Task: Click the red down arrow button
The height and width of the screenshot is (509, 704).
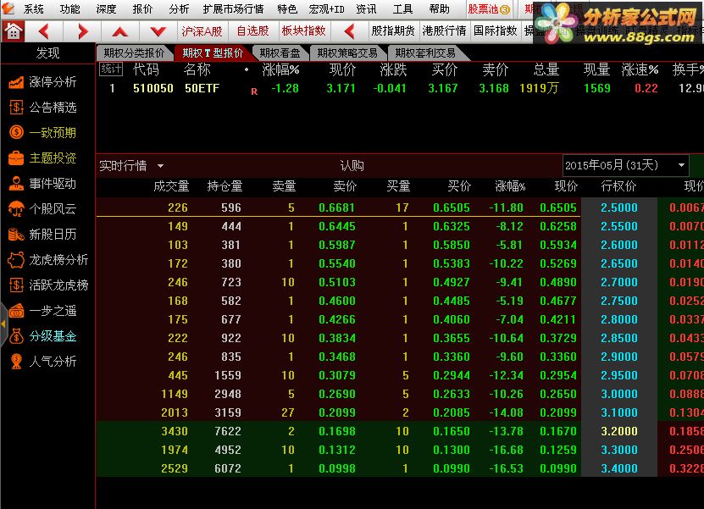Action: click(158, 31)
